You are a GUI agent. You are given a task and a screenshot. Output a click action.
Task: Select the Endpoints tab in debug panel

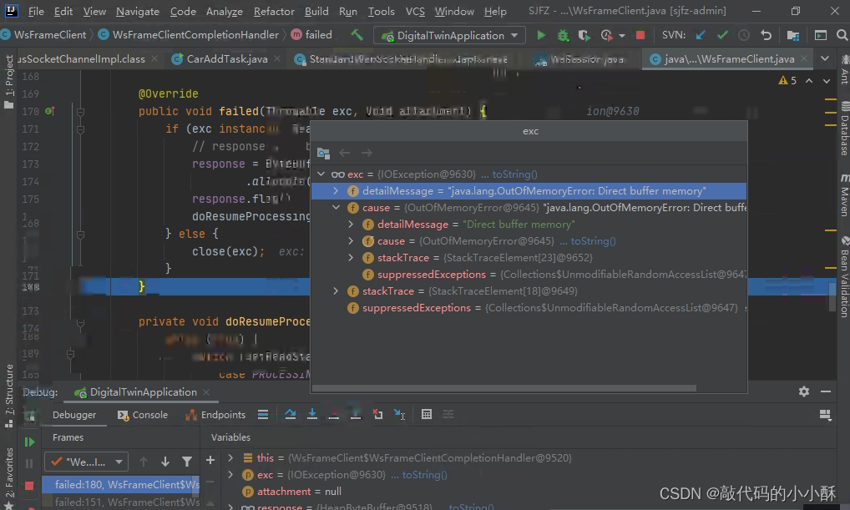215,415
